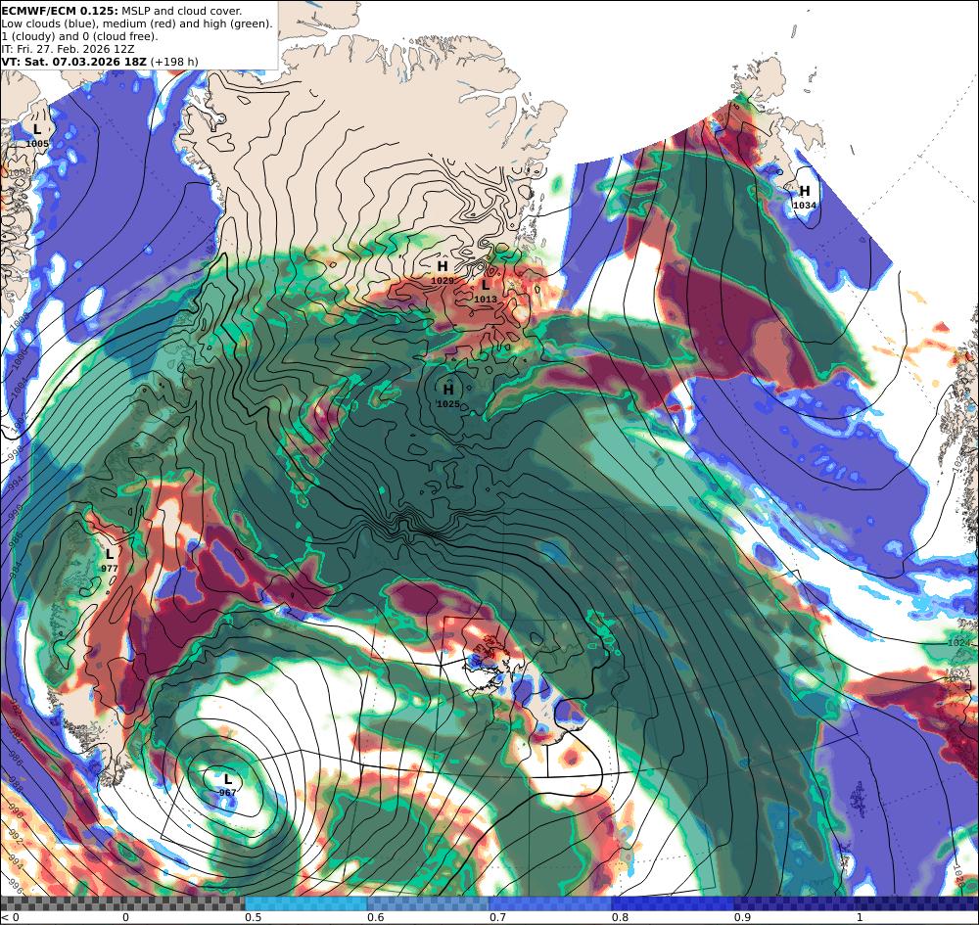
Task: Click the '1' colorbar label
Action: tap(860, 917)
